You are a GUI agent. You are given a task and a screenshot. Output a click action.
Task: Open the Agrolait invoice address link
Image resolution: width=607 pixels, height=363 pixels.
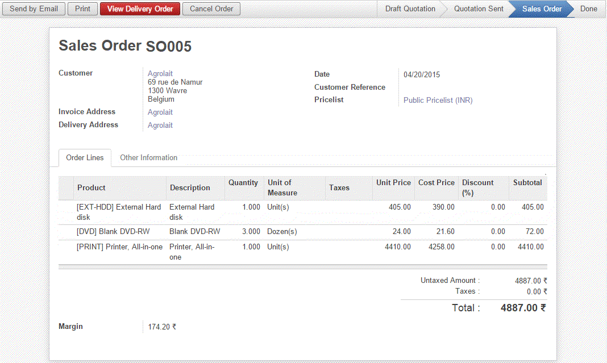pyautogui.click(x=160, y=112)
